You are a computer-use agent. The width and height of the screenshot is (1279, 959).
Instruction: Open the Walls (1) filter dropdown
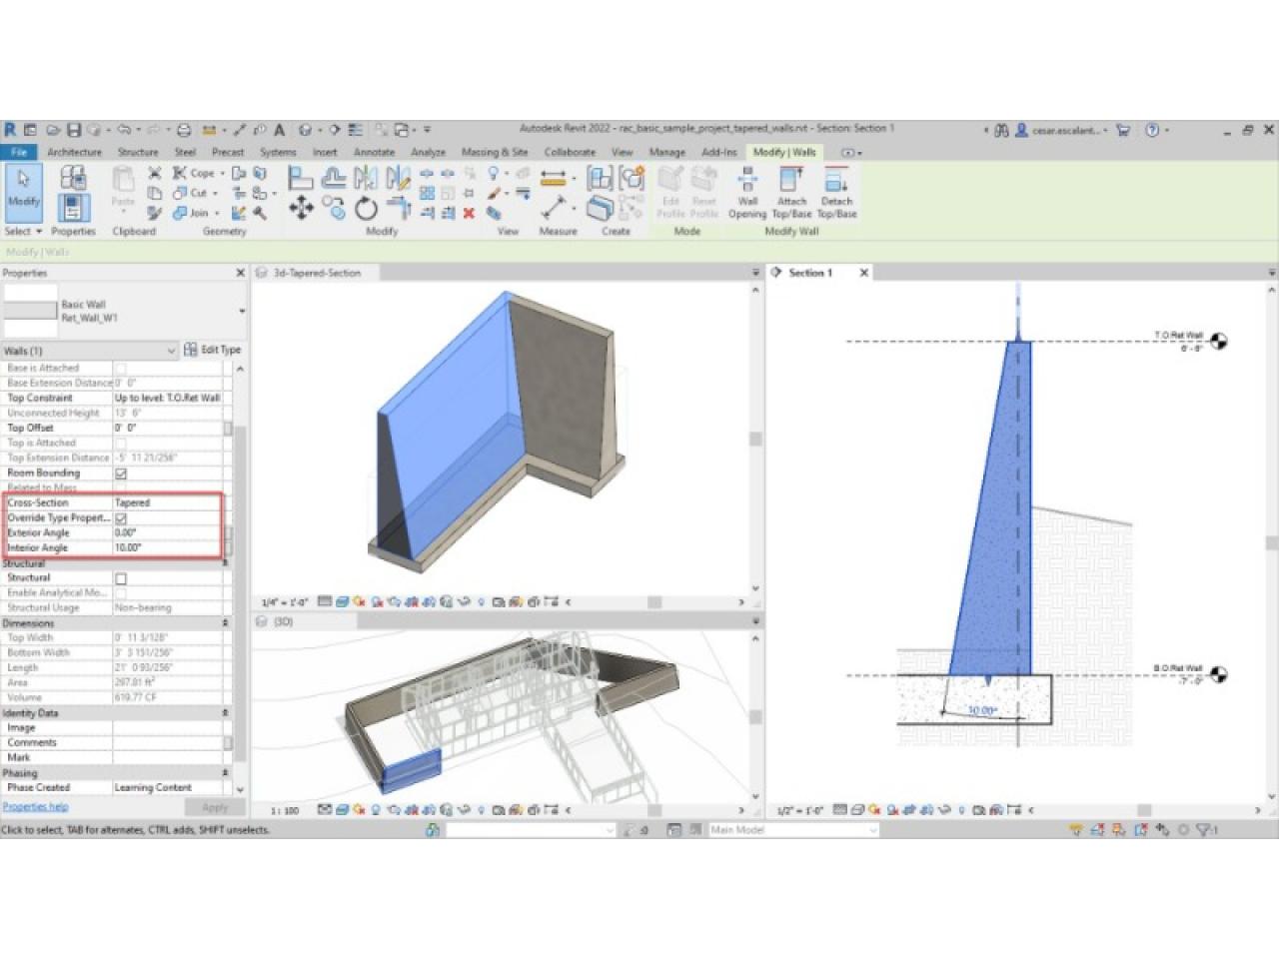point(90,351)
